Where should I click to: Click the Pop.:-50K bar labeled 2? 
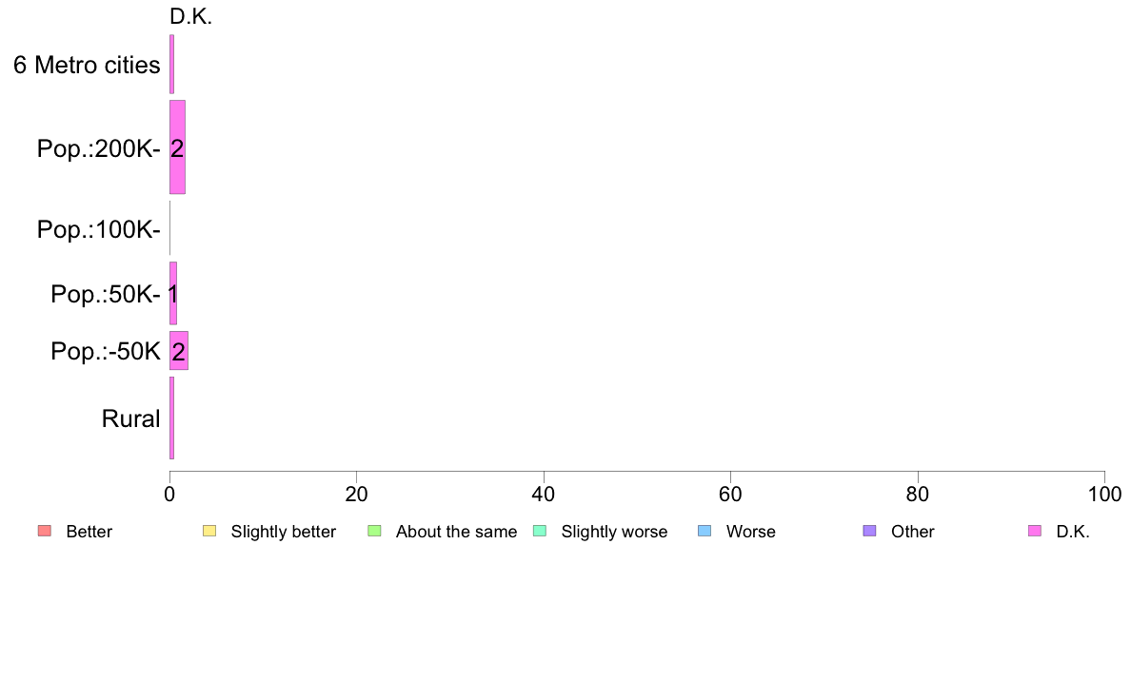(x=179, y=351)
